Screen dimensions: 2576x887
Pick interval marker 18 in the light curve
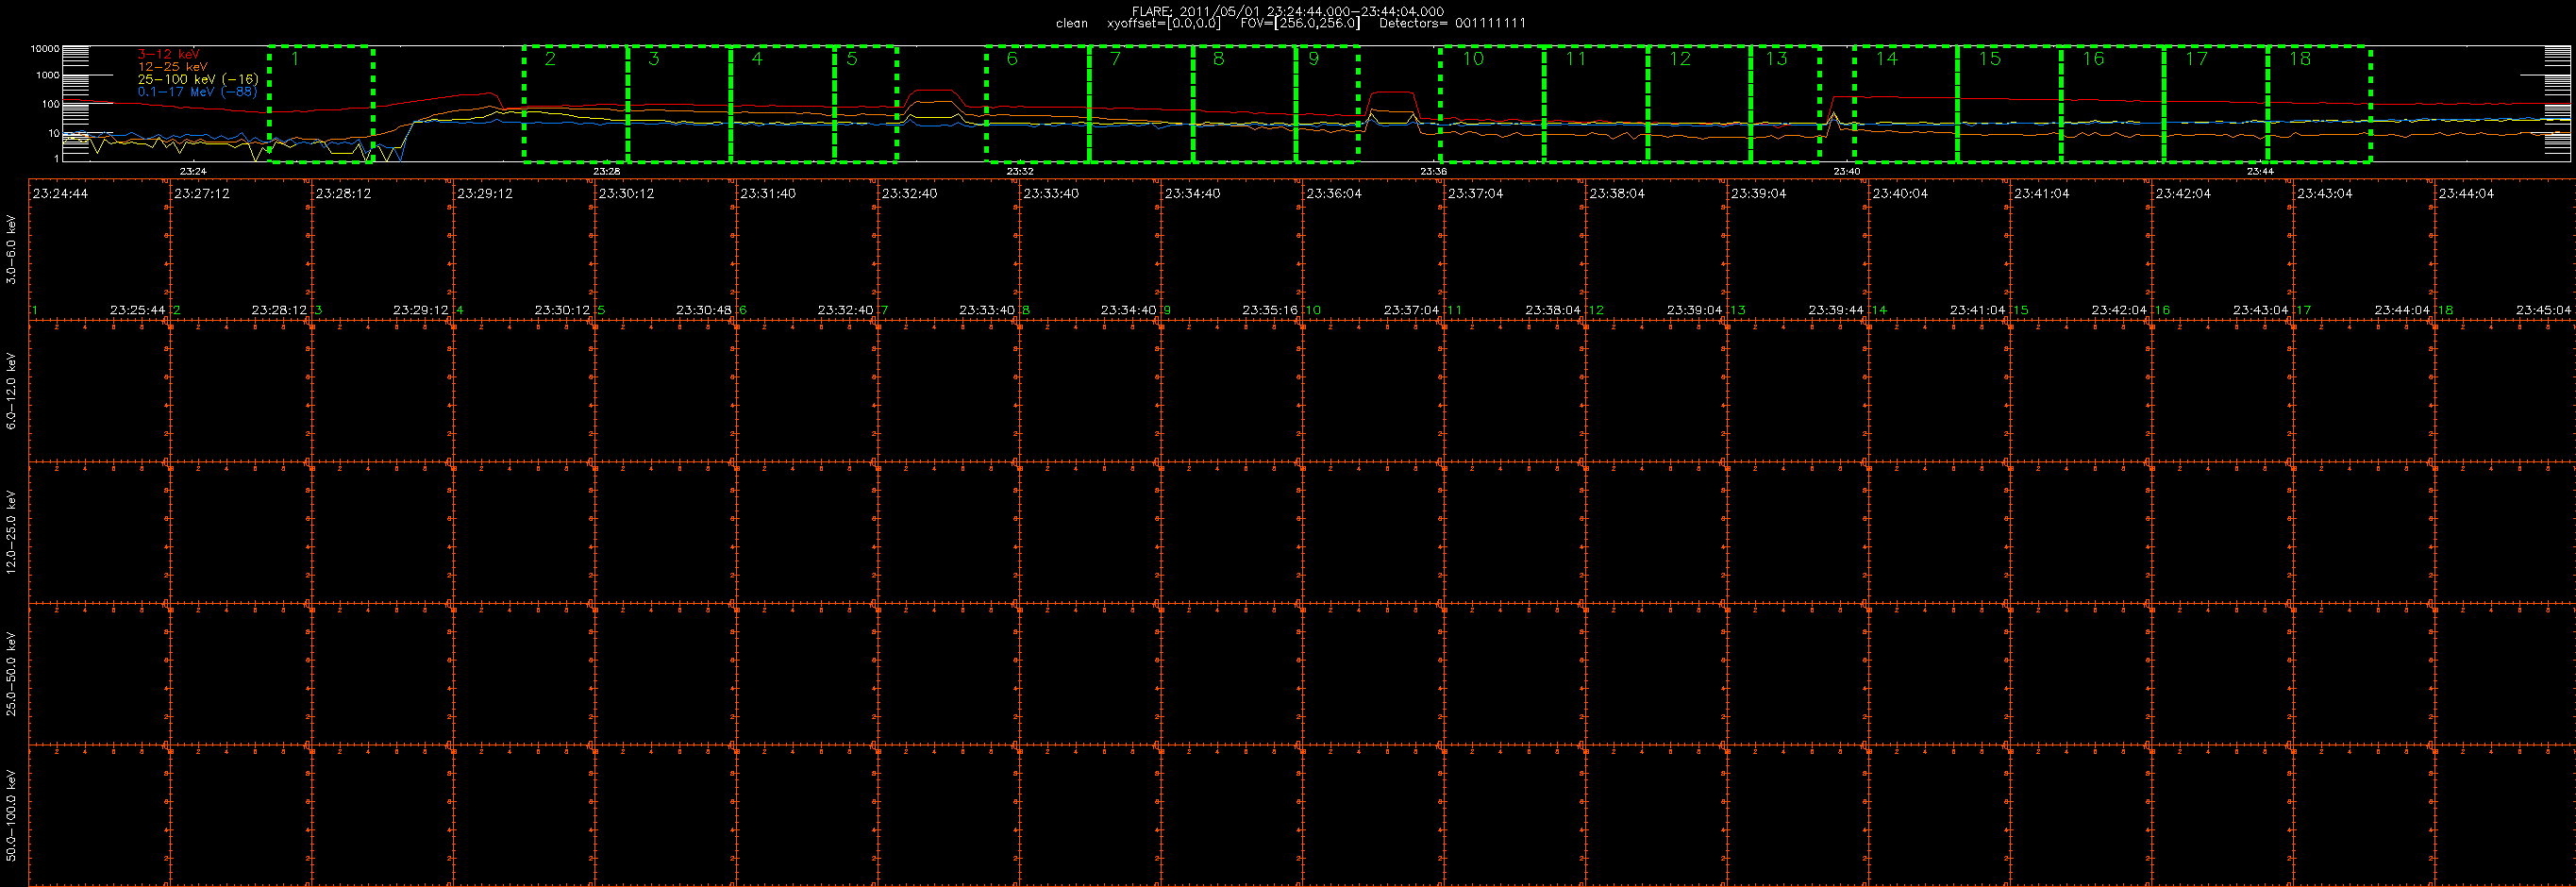(2301, 59)
